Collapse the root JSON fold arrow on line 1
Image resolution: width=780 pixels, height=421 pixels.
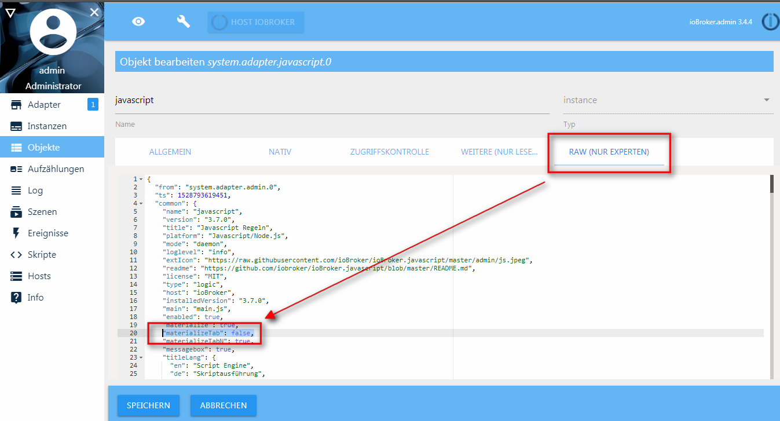pyautogui.click(x=141, y=180)
